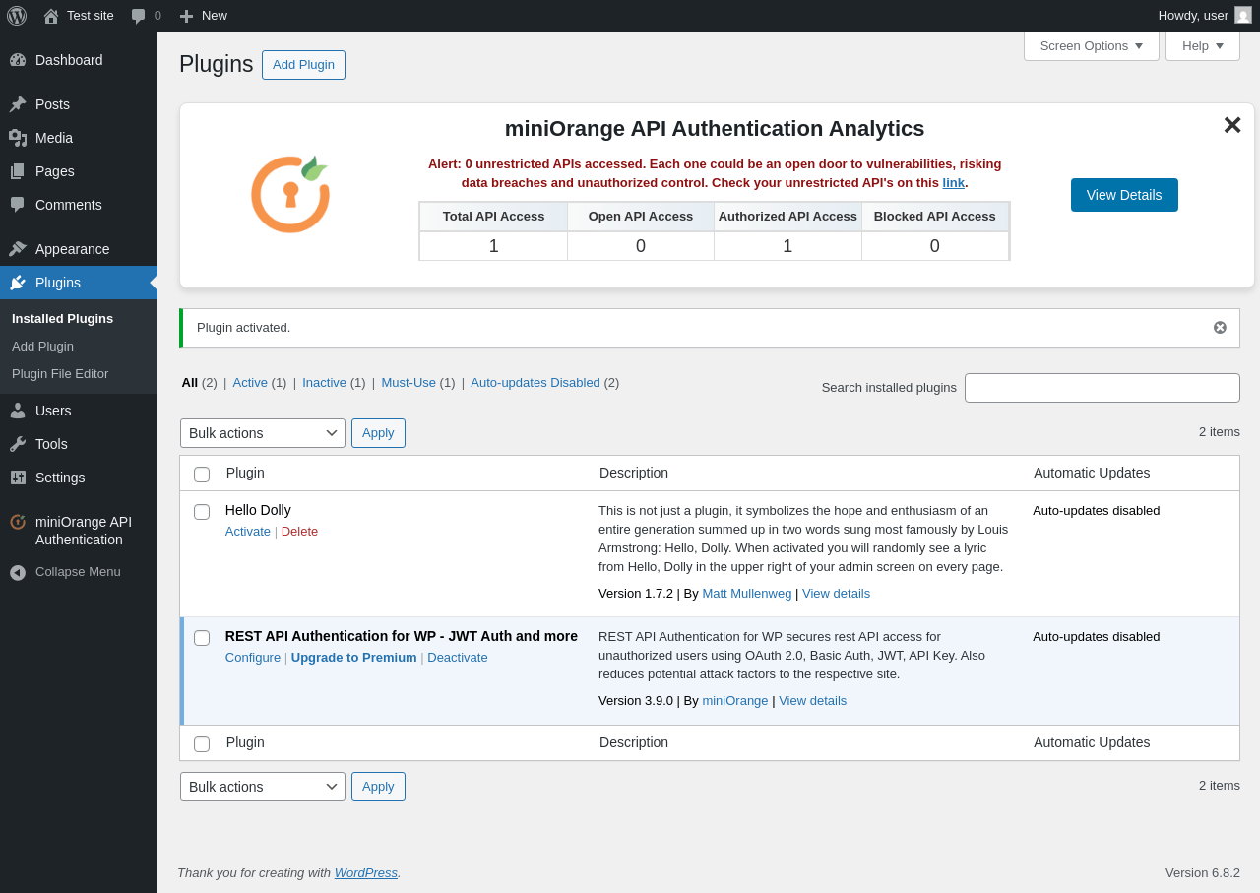Open Matt Mullenweg author link
Viewport: 1260px width, 893px height.
click(x=747, y=593)
